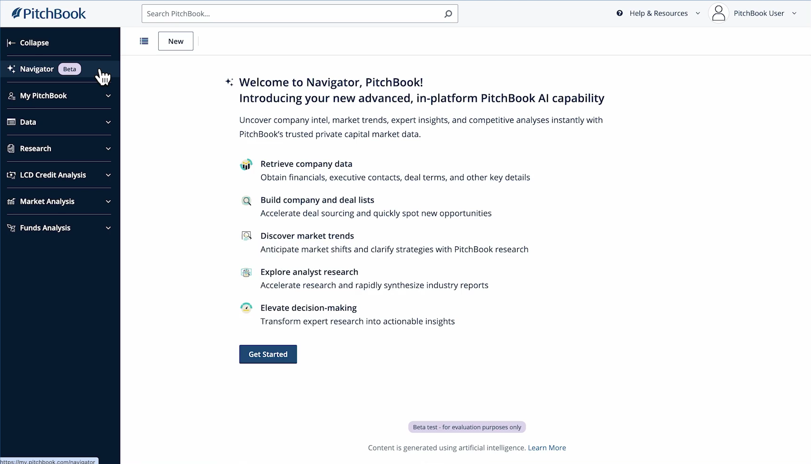Click the My PitchBook person icon

click(11, 96)
